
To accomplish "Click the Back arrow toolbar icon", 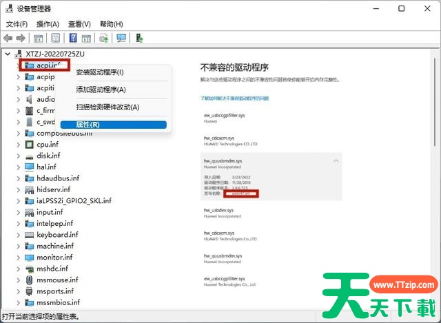I will [x=8, y=38].
